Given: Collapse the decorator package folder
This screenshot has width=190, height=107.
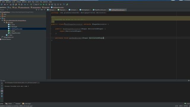Looking at the screenshot, I should [4, 23].
